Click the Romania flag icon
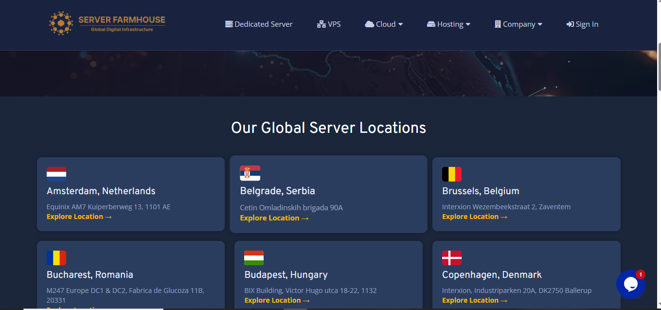Image resolution: width=661 pixels, height=310 pixels. click(56, 258)
